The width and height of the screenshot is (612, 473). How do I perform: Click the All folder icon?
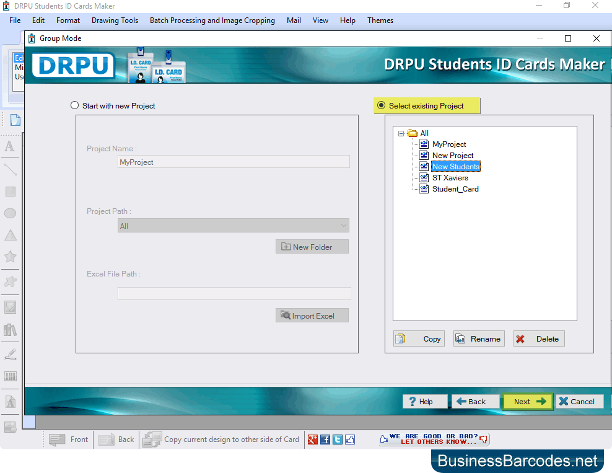click(x=413, y=133)
